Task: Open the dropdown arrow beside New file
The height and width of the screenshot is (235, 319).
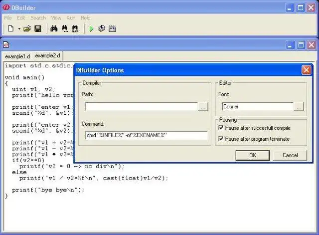Action: pos(19,29)
